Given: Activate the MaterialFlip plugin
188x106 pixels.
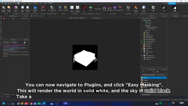Looking at the screenshot, I should 120,9.
